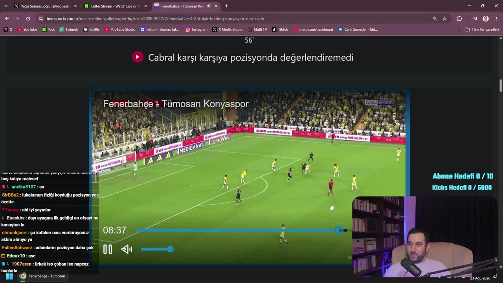The width and height of the screenshot is (503, 283).
Task: Mute the video with the speaker icon
Action: [127, 249]
